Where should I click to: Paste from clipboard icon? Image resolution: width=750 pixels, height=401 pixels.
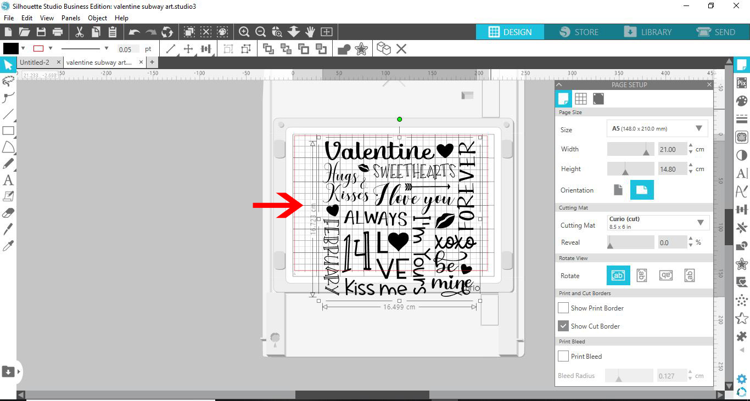(113, 32)
